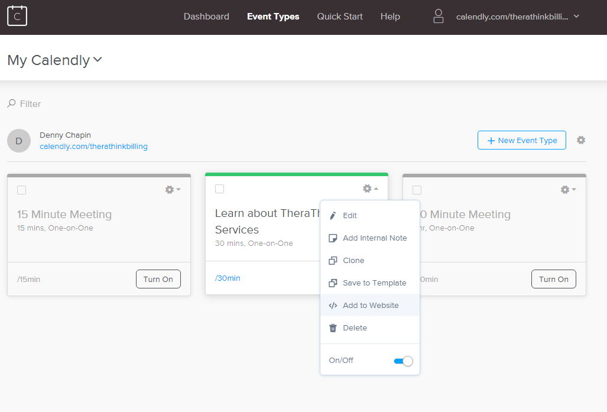Open account settings gear beside New Event Type
The image size is (607, 412).
coord(580,140)
